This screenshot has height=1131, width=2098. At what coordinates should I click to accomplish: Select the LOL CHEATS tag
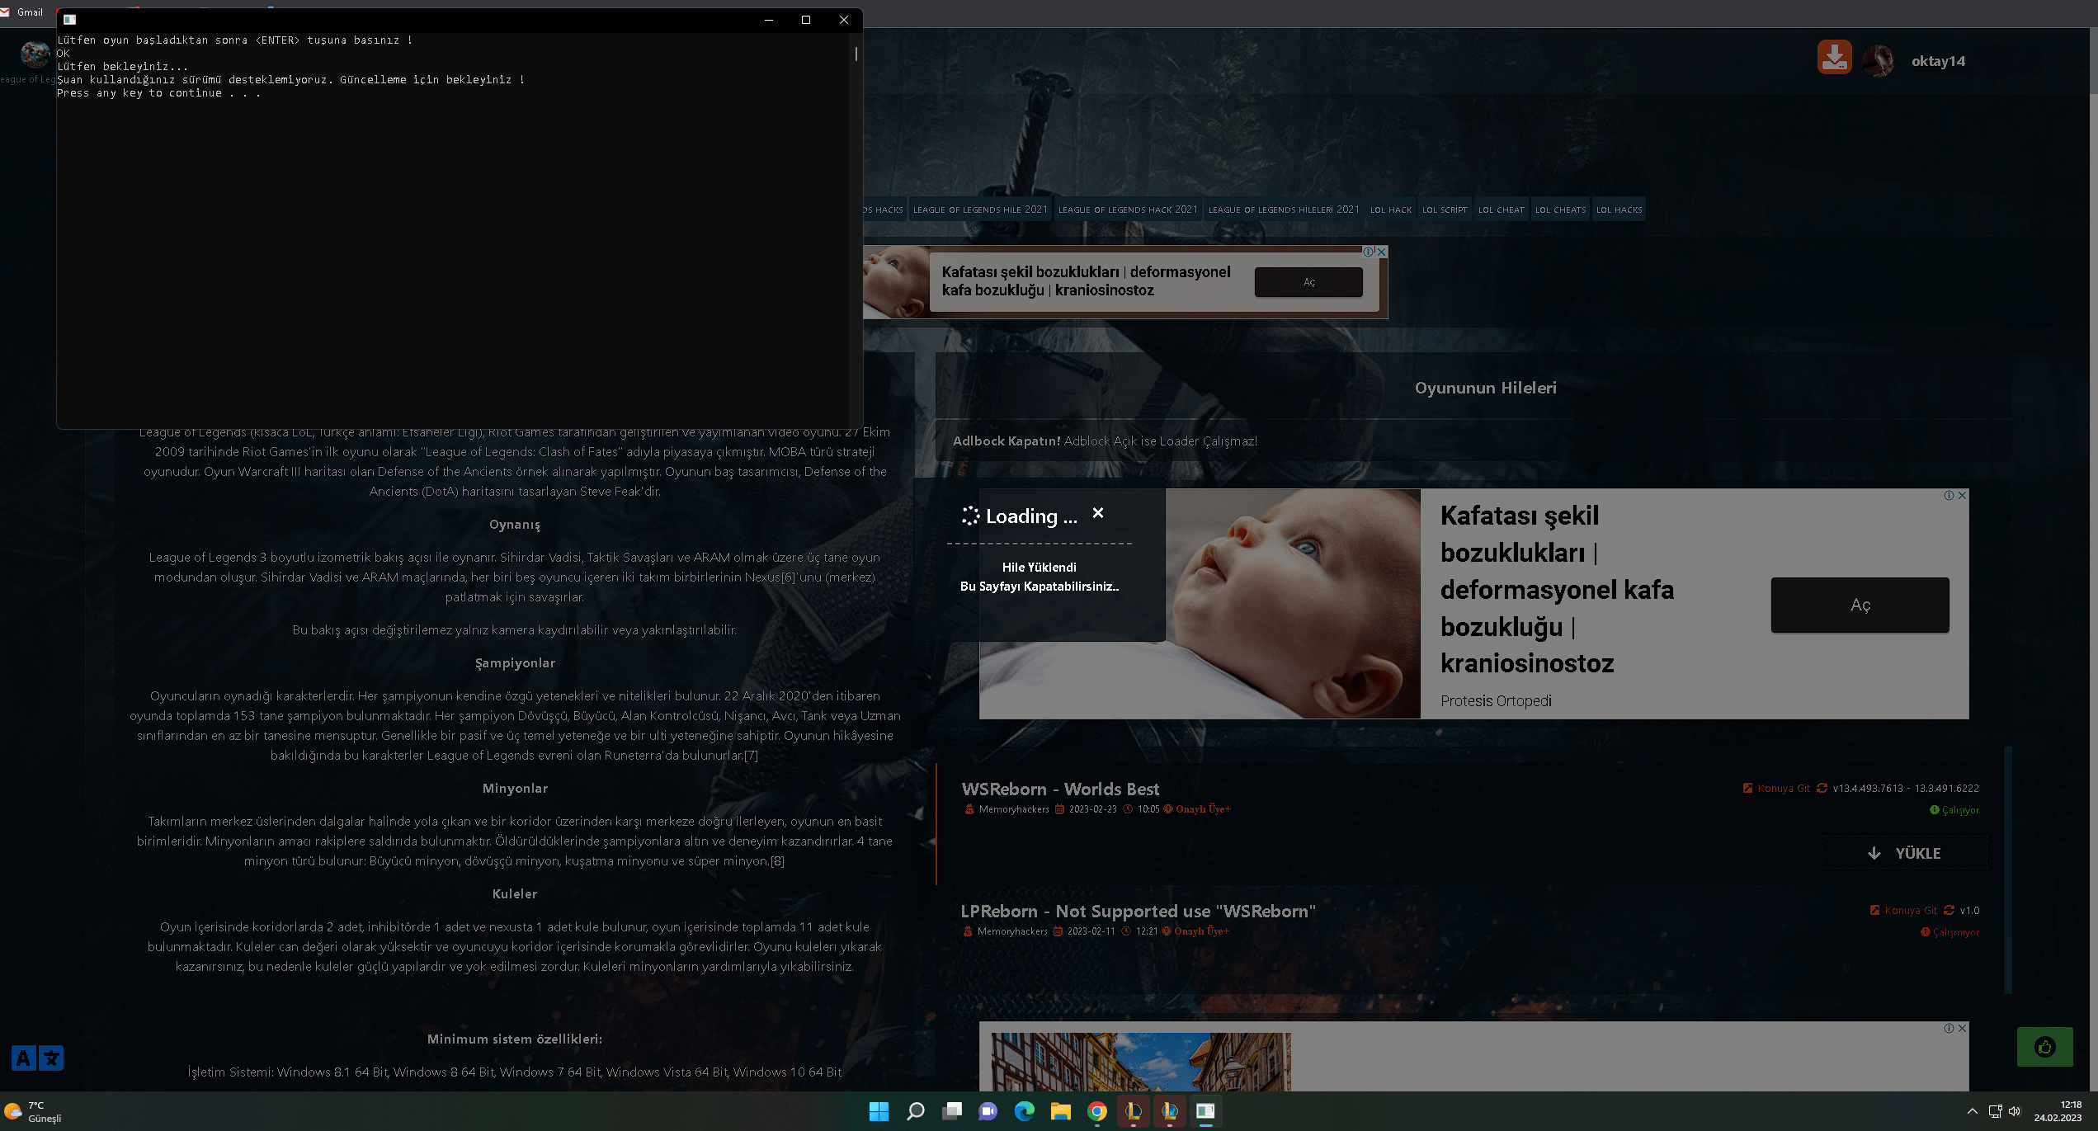pos(1560,210)
